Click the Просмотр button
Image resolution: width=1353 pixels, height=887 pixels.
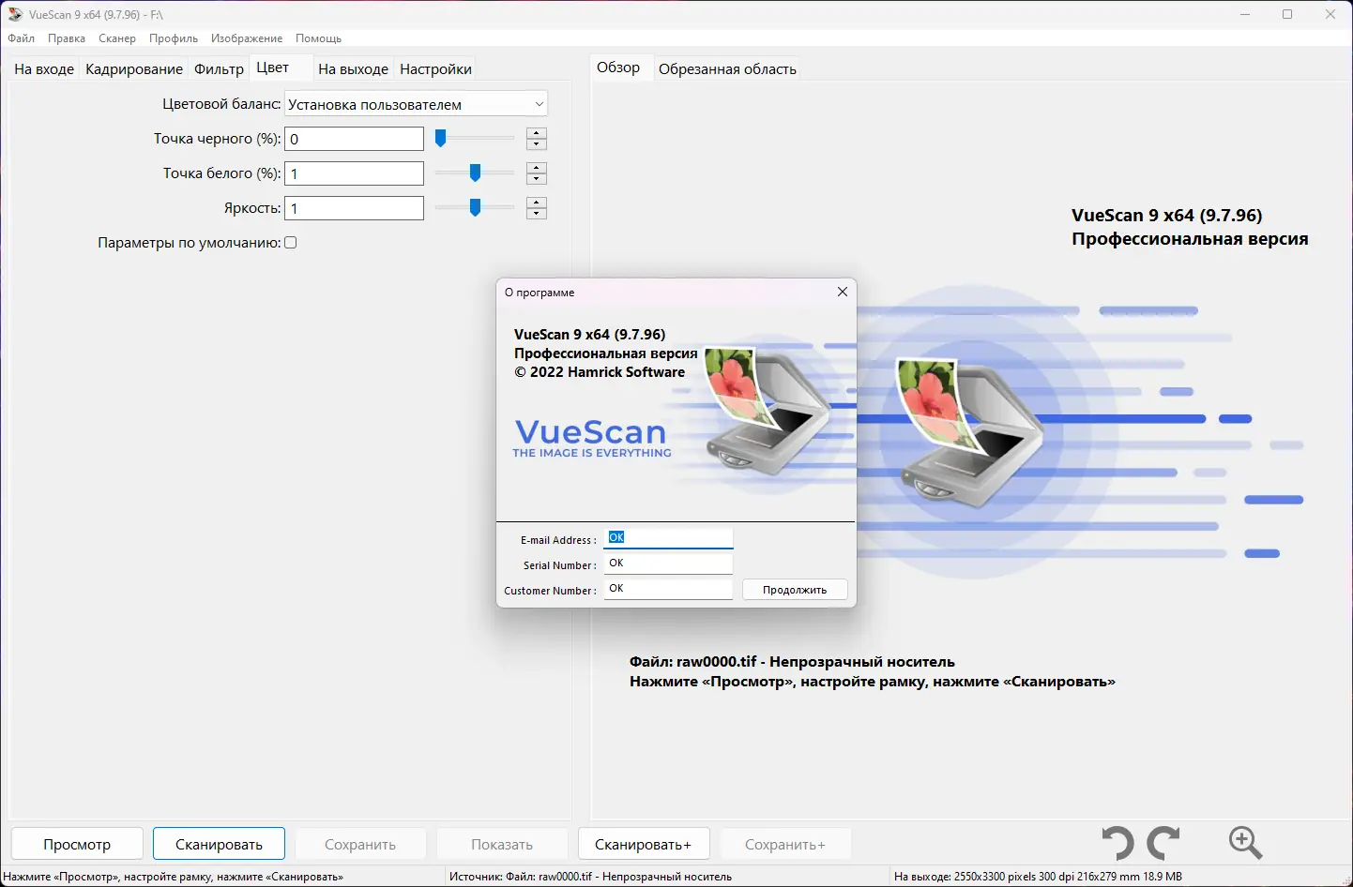tap(77, 844)
